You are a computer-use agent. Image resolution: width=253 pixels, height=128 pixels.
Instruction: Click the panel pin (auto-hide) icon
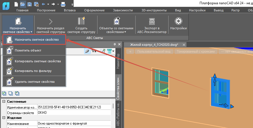pos(115,44)
